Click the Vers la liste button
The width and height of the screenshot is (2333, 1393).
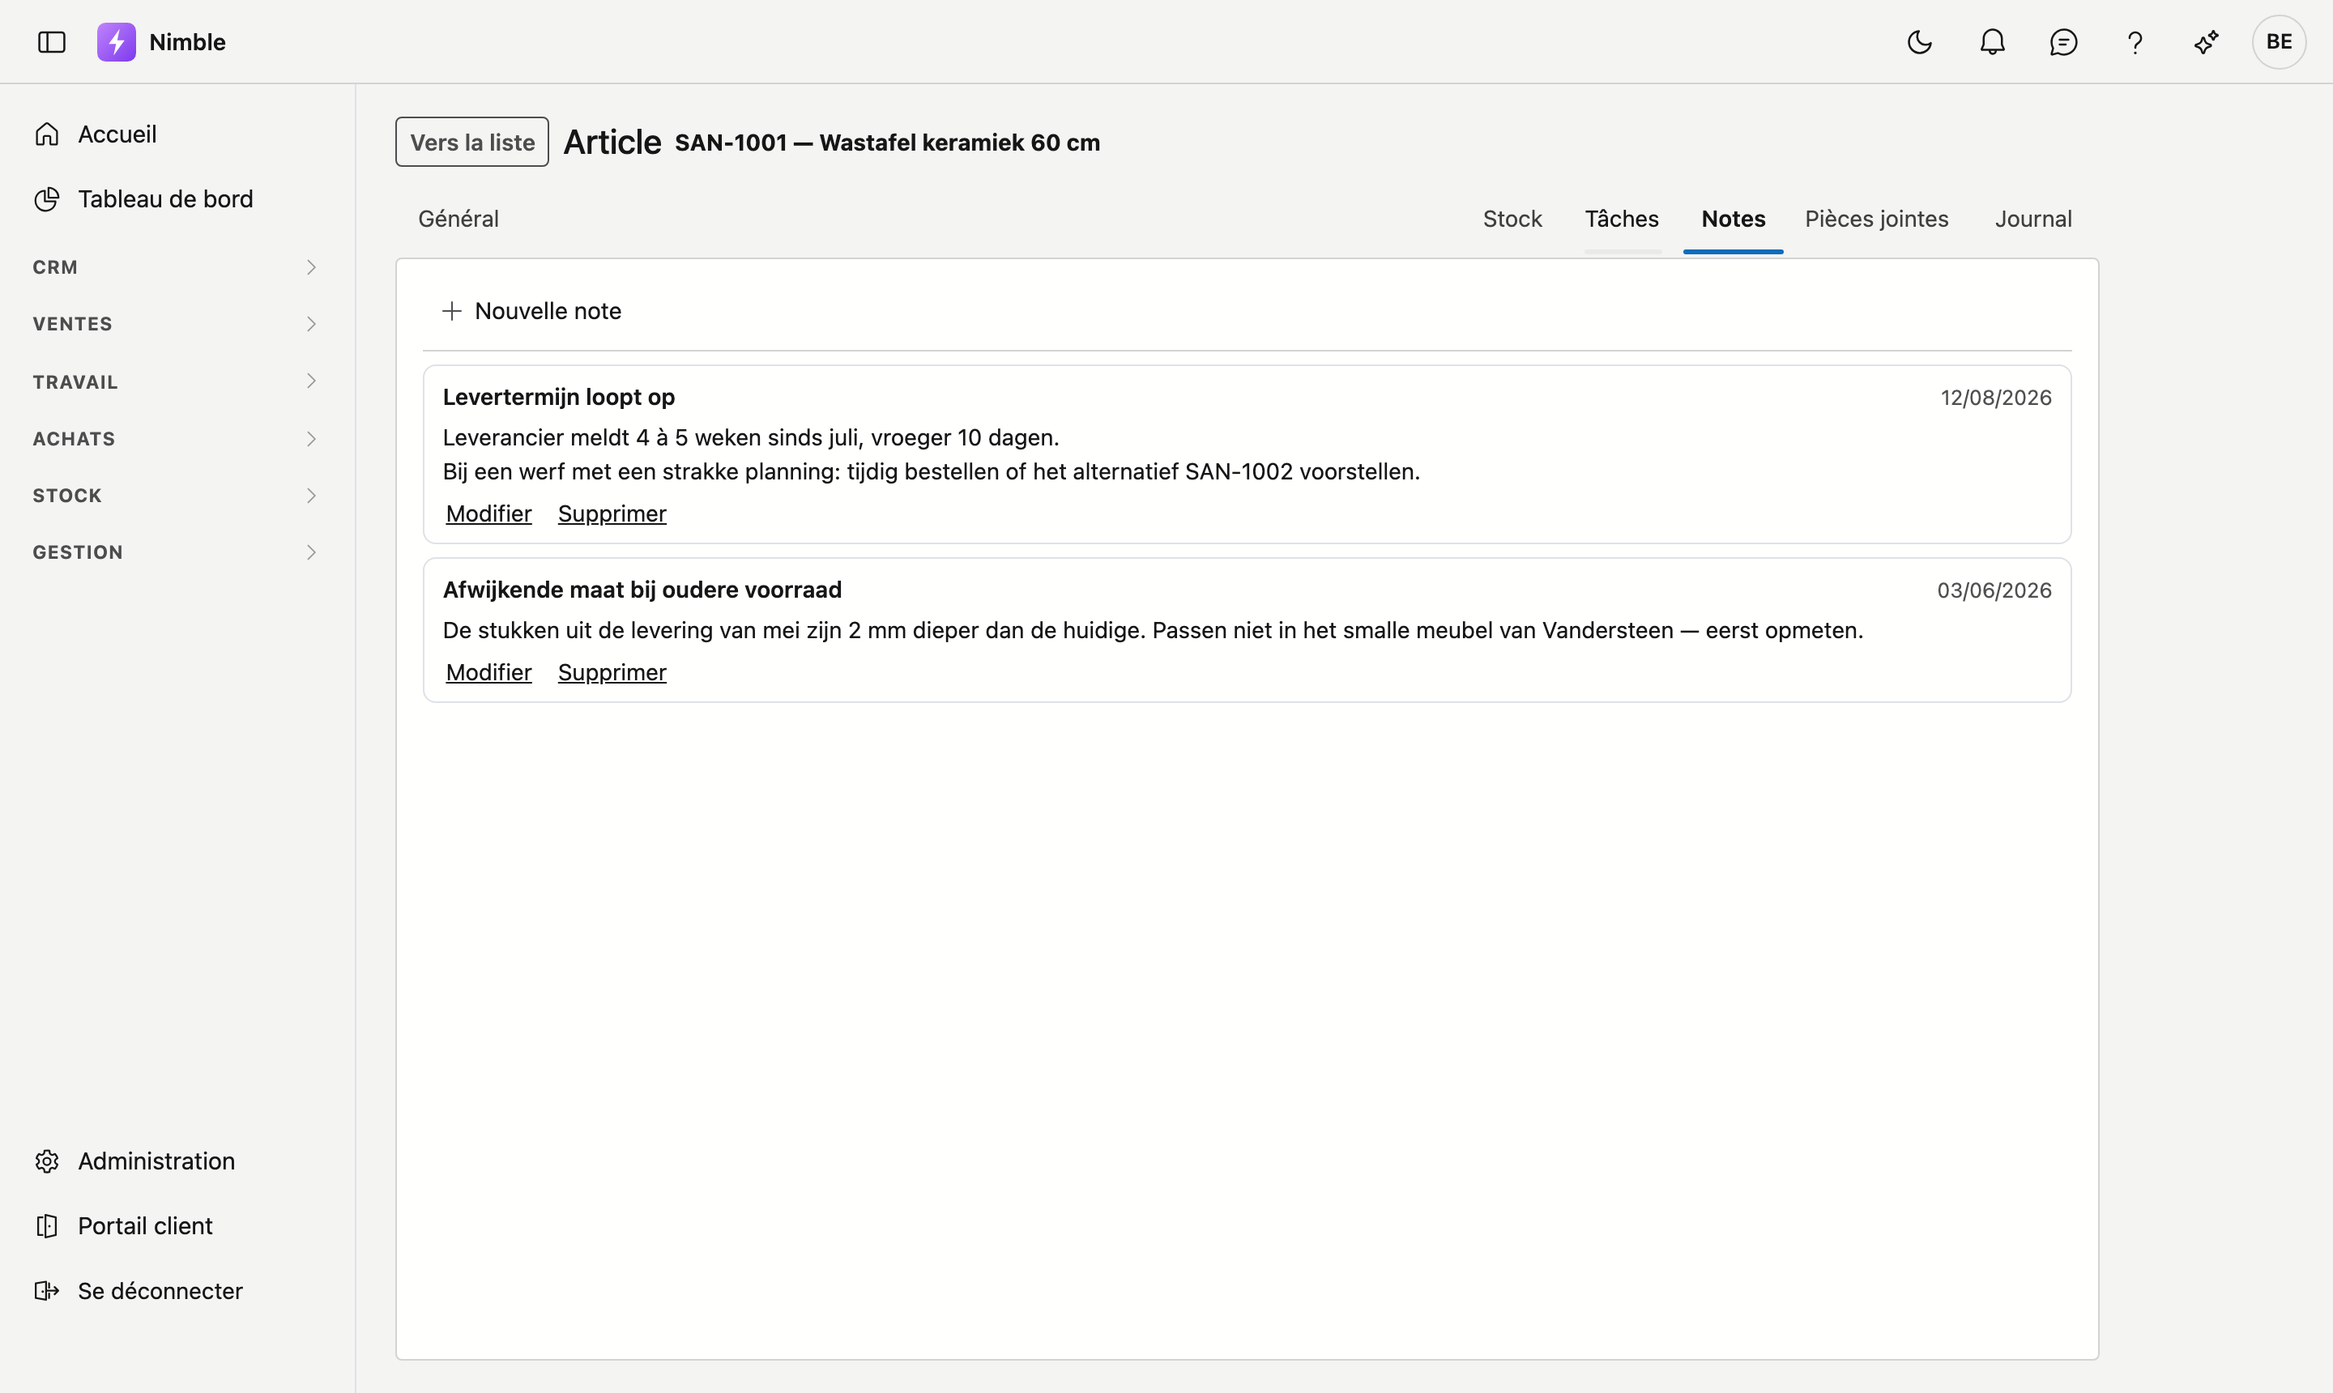[472, 142]
